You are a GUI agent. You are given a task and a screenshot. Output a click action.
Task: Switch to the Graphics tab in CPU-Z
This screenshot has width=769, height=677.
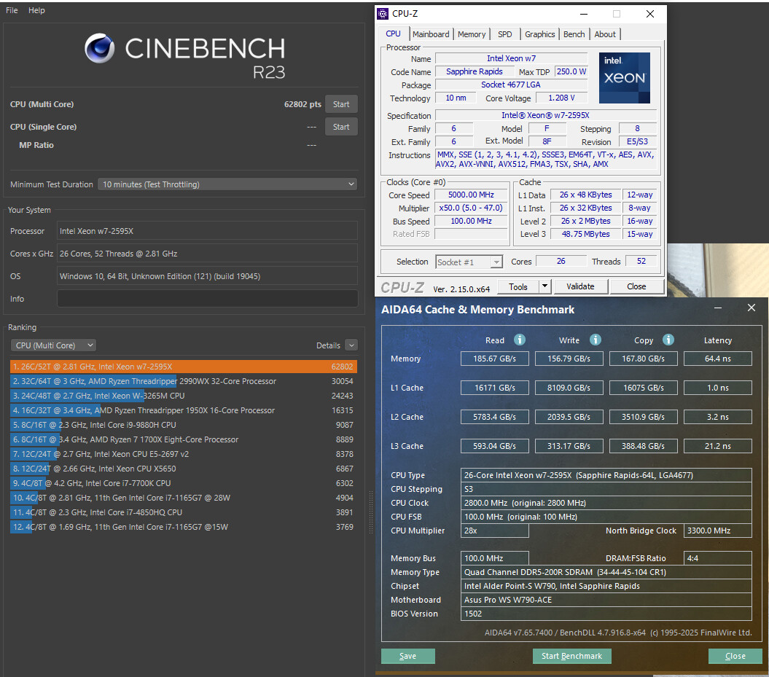[539, 34]
